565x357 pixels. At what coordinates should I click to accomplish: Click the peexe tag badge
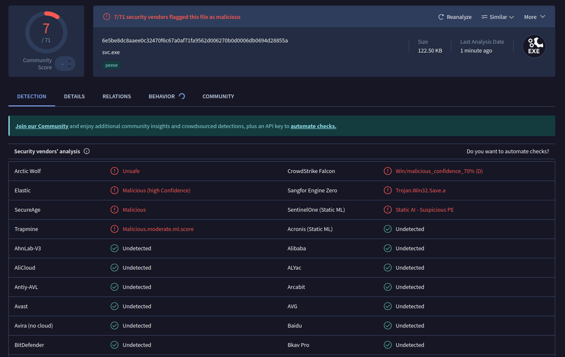coord(111,65)
